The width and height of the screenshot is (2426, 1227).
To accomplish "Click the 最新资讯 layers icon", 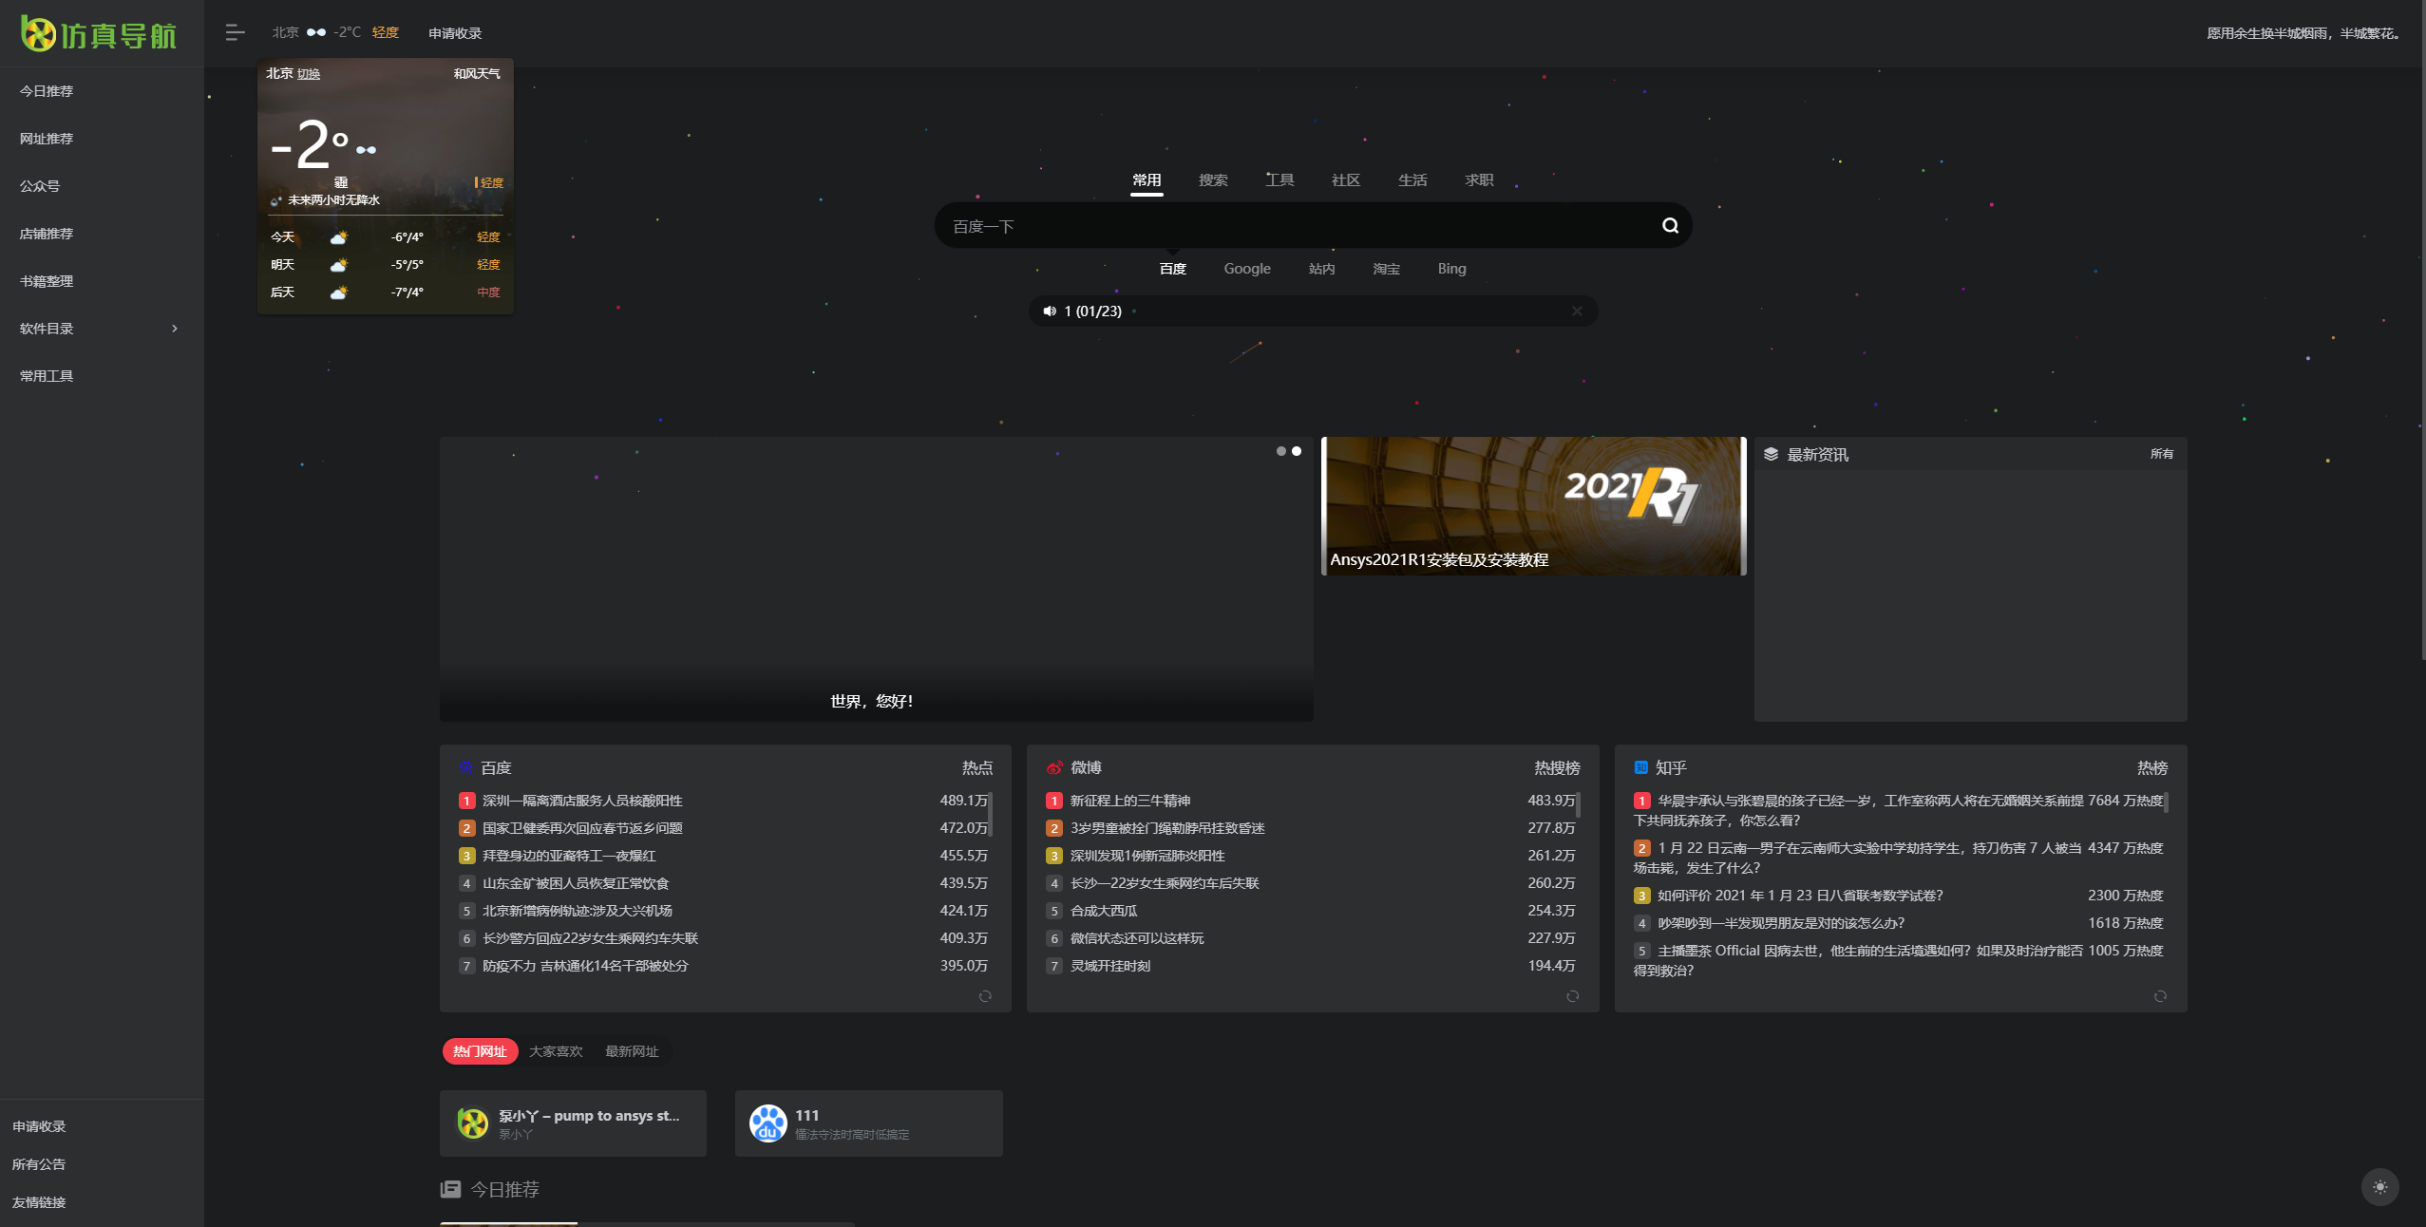I will point(1771,454).
